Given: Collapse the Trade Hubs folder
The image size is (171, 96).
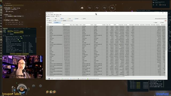Looking at the screenshot, I should pyautogui.click(x=6, y=41).
